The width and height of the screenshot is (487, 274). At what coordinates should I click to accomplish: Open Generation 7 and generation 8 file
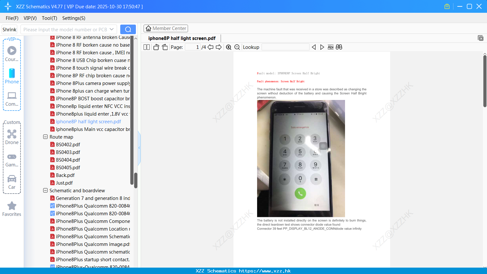pos(90,198)
